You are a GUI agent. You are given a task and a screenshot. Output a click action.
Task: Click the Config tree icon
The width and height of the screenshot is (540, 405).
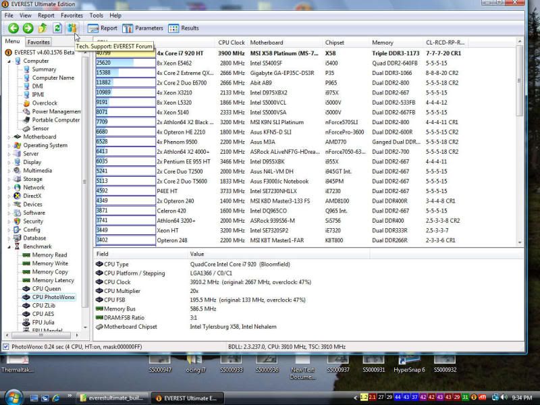coord(18,230)
